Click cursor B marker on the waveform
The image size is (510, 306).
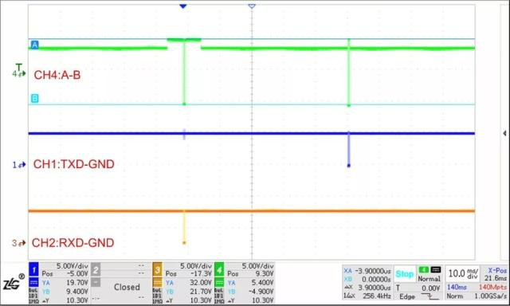34,98
